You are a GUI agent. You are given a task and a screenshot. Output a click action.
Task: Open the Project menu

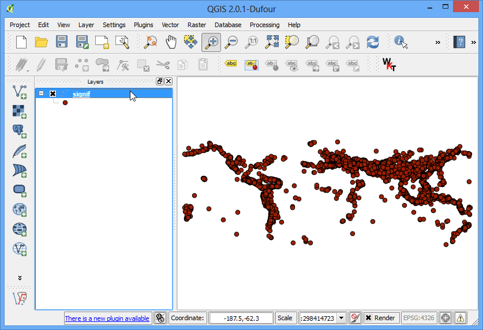[20, 25]
